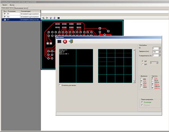The width and height of the screenshot is (169, 132).
Task: Open the 'Проект' menu
Action: (5, 5)
